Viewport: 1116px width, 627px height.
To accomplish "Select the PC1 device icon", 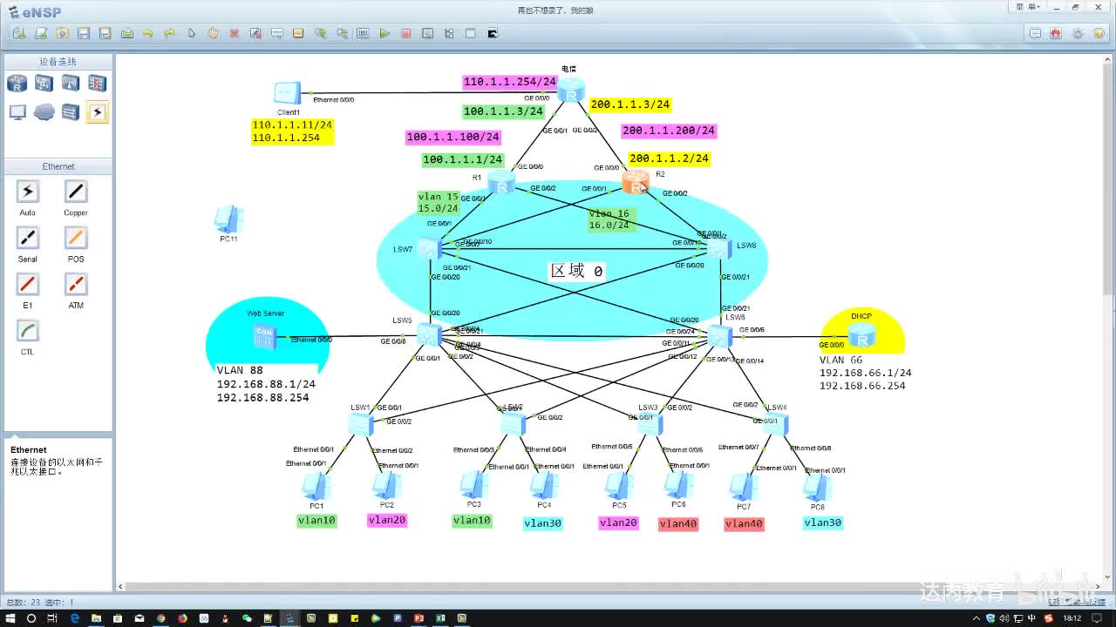I will (316, 486).
